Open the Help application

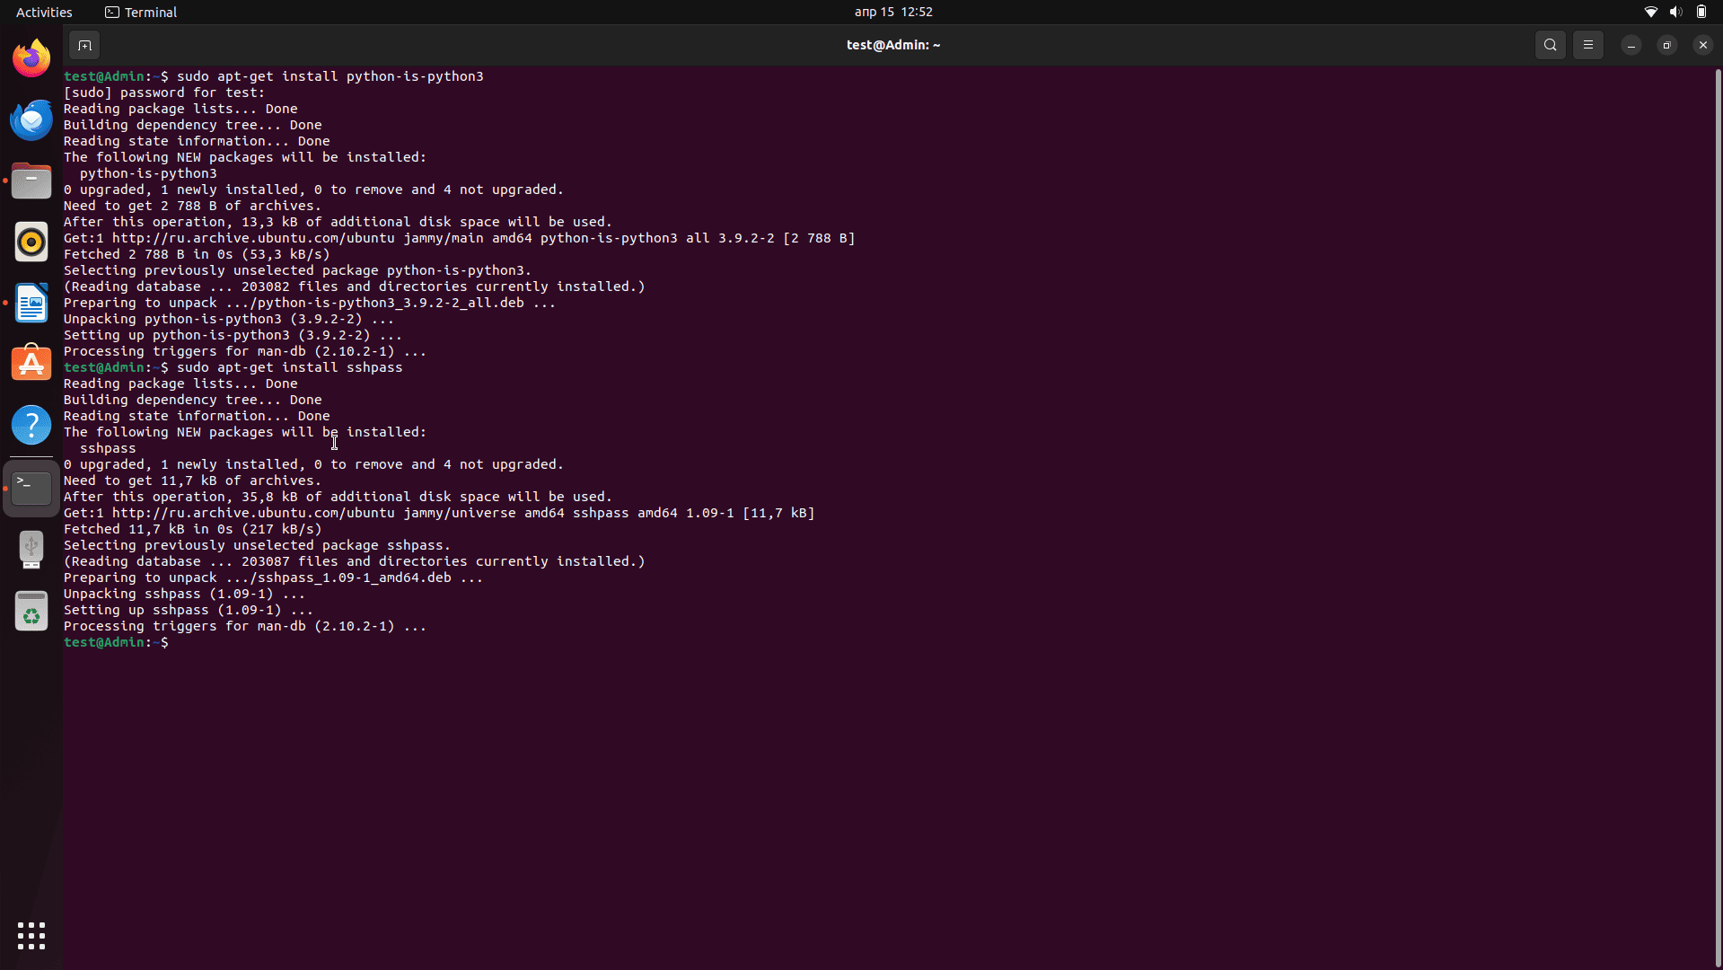click(31, 426)
